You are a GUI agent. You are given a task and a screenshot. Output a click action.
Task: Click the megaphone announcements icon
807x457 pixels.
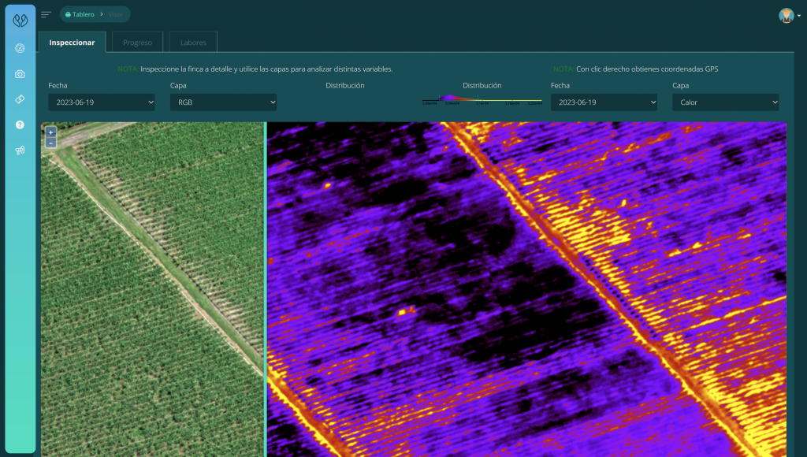[20, 150]
